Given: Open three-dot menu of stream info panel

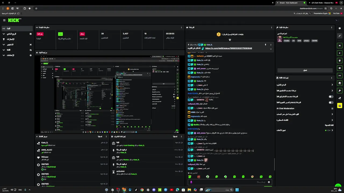Looking at the screenshot, I should coord(332,27).
